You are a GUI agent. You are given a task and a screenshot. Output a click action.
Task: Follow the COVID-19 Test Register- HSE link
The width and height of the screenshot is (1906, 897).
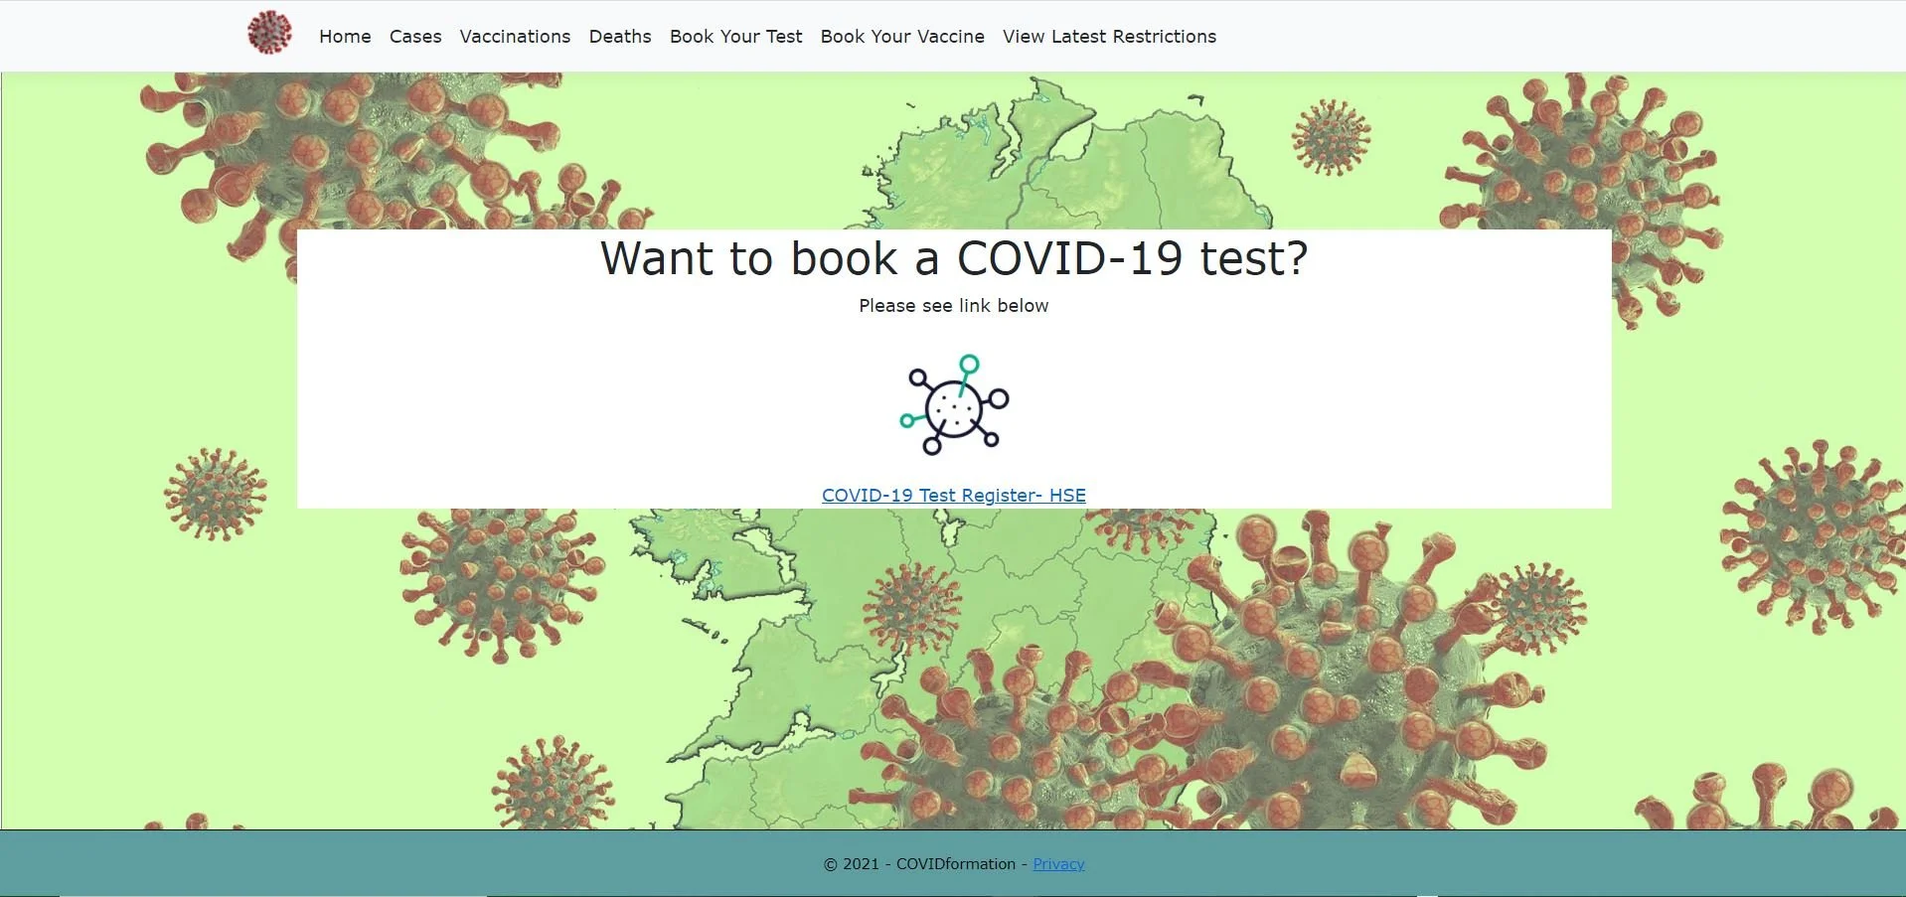(x=954, y=495)
